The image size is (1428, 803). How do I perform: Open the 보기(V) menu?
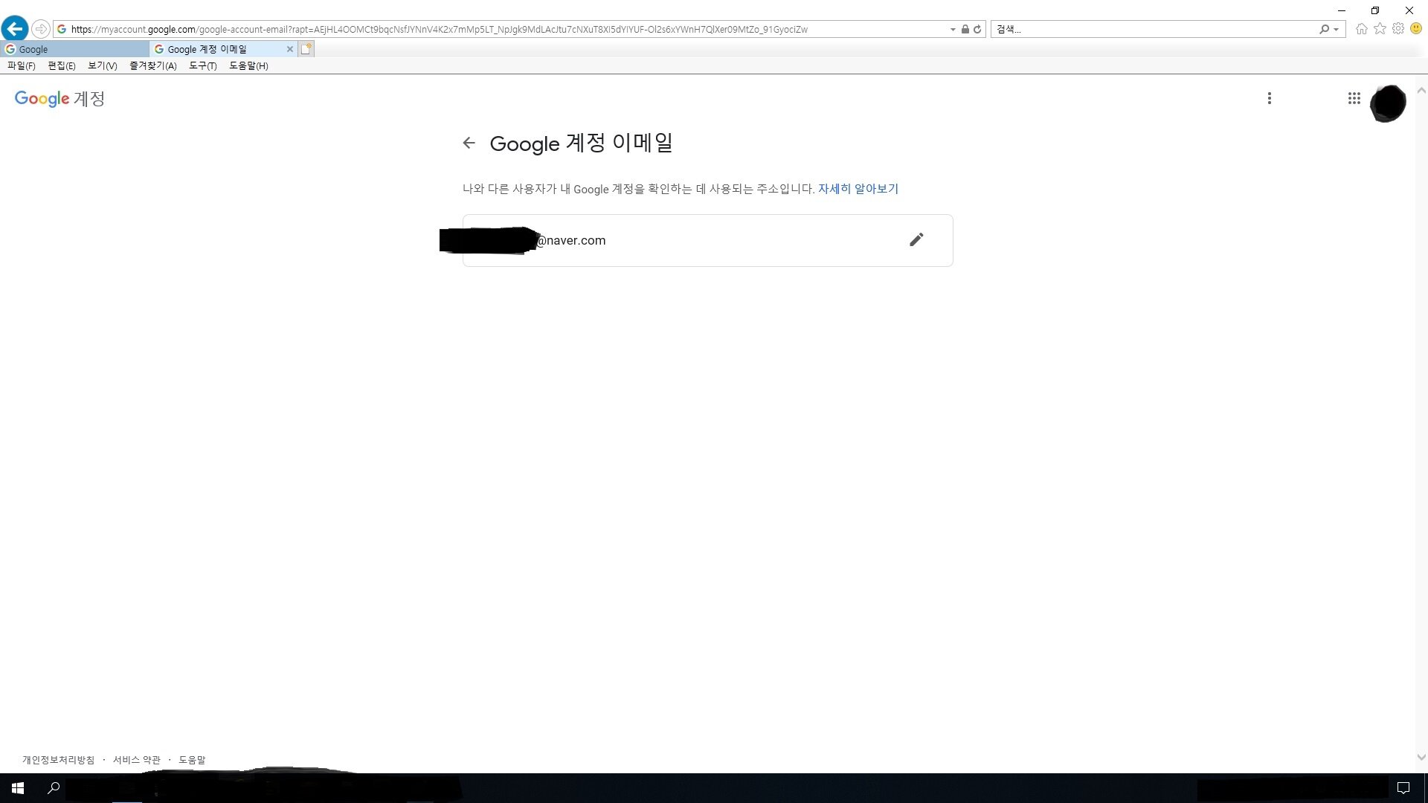[103, 65]
